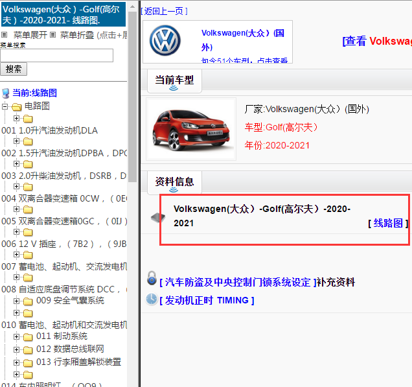The height and width of the screenshot is (387, 412).
Task: Click the folder icon for 011 制动系统
Action: (28, 337)
